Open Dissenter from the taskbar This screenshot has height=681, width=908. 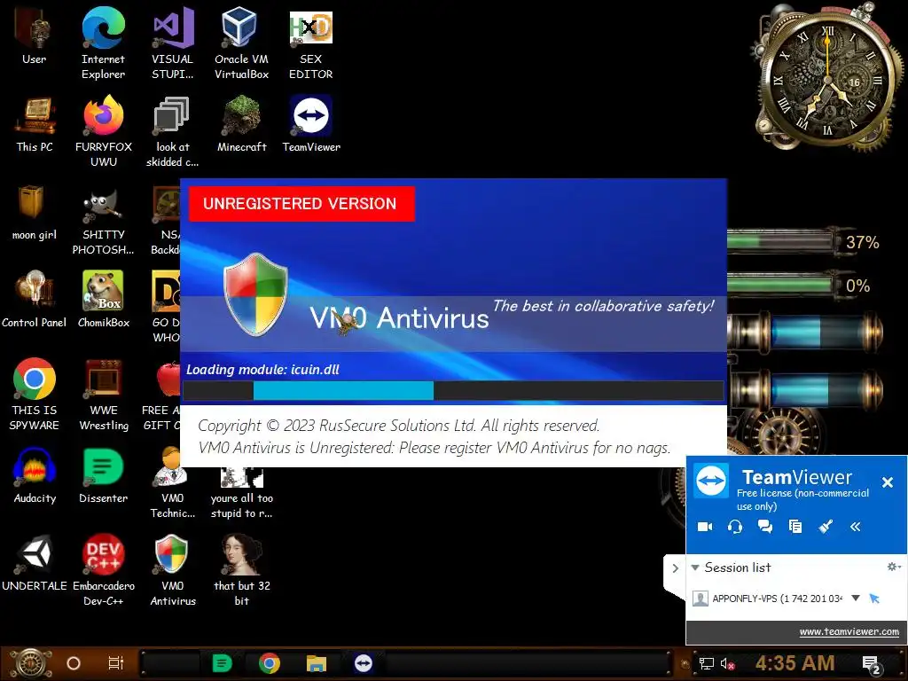click(223, 663)
